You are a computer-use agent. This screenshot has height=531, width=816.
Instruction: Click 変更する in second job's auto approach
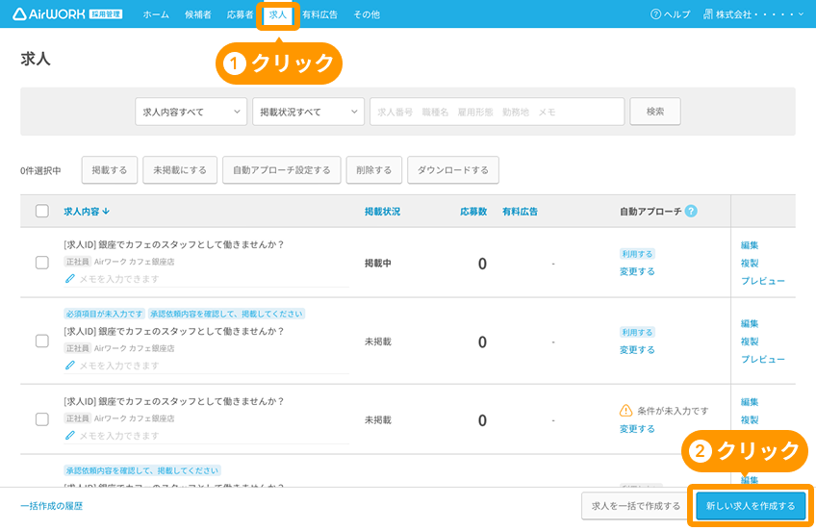pyautogui.click(x=637, y=350)
